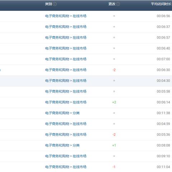
Task: Click the -1 change value in last row
Action: point(114,167)
